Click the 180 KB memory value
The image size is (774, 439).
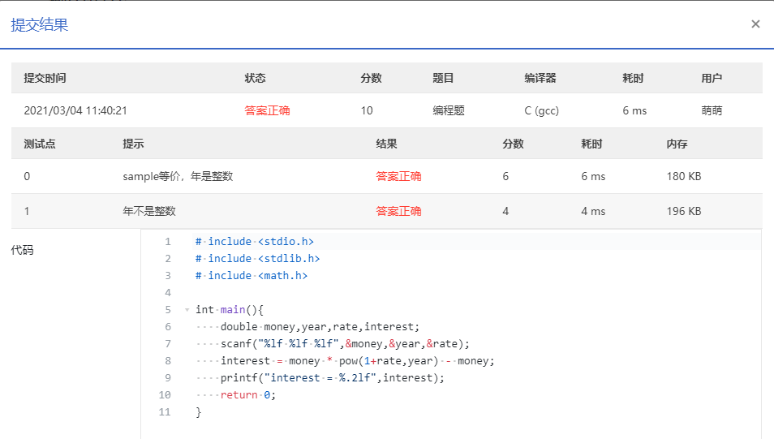coord(684,176)
